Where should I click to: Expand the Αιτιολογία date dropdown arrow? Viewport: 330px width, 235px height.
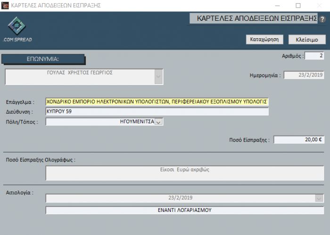click(319, 198)
